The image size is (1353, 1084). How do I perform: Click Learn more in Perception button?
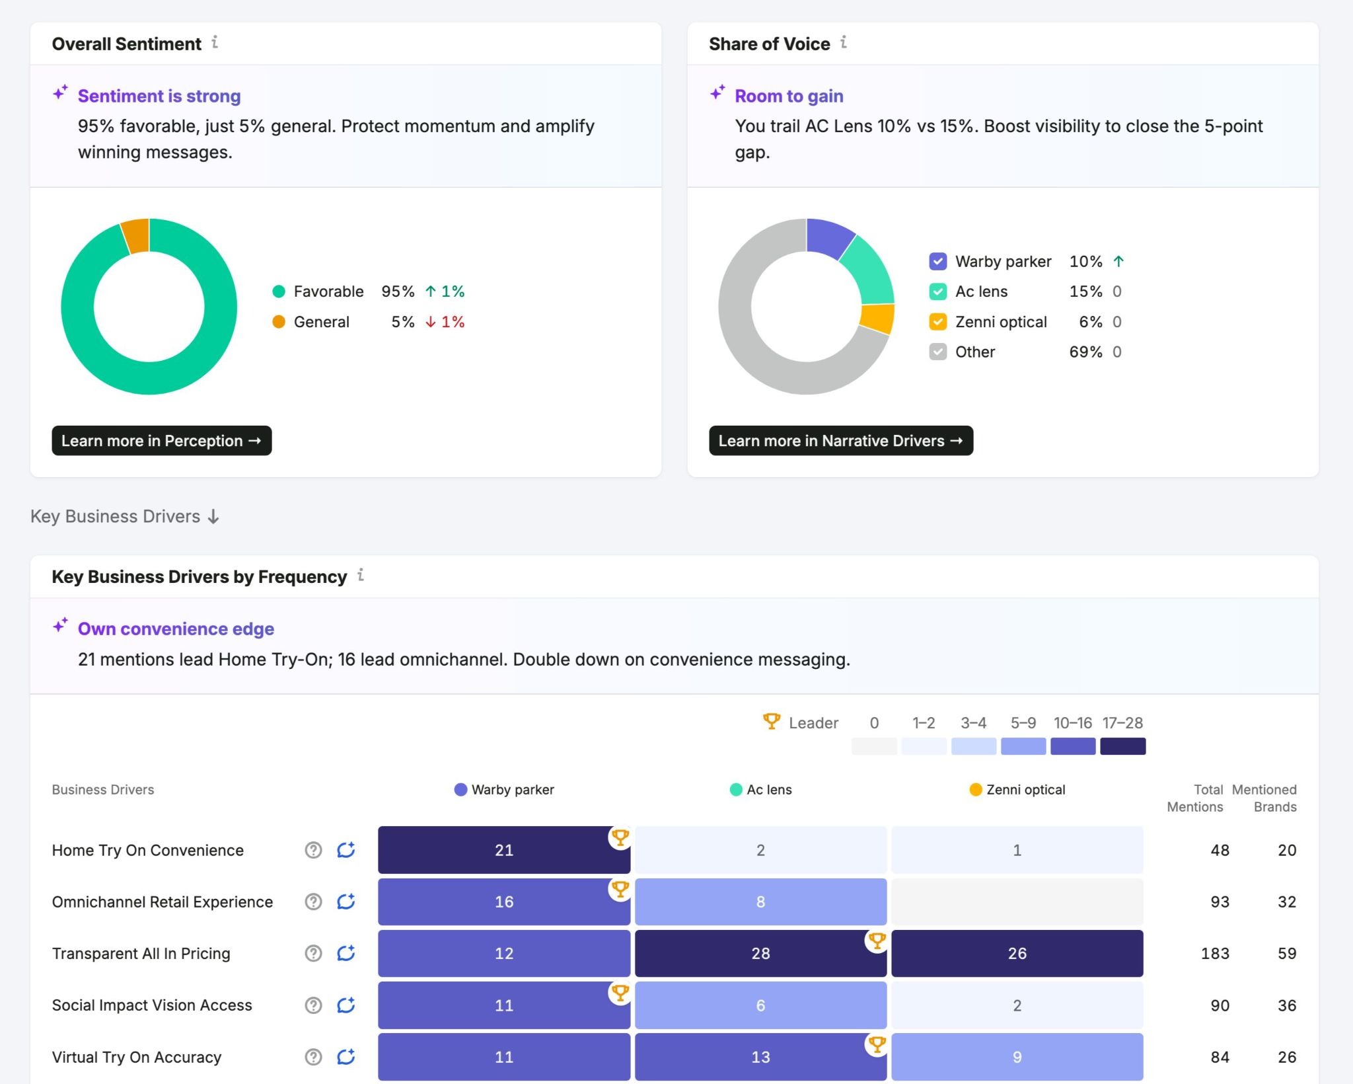click(x=162, y=441)
